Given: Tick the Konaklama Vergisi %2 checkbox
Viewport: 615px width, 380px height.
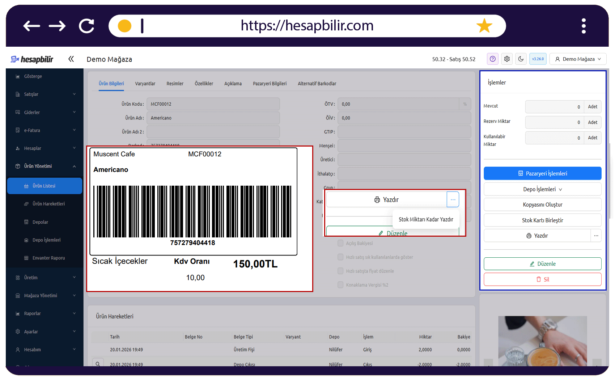Looking at the screenshot, I should coord(340,285).
